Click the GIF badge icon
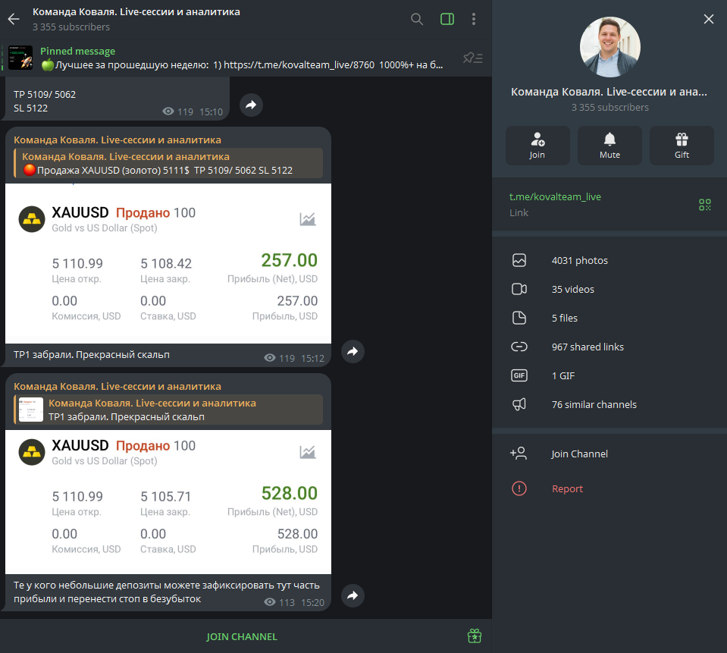 pyautogui.click(x=519, y=375)
